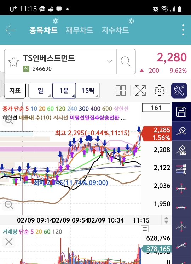Toggle the favorite star for TS인베스트먼트
Viewport: 191px width, 264px height.
[x=13, y=62]
